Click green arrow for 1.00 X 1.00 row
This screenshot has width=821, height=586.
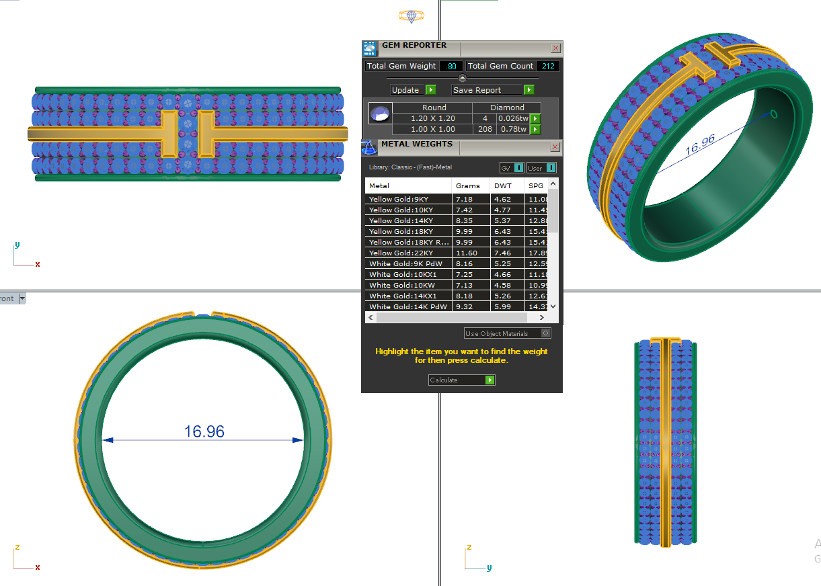coord(535,129)
